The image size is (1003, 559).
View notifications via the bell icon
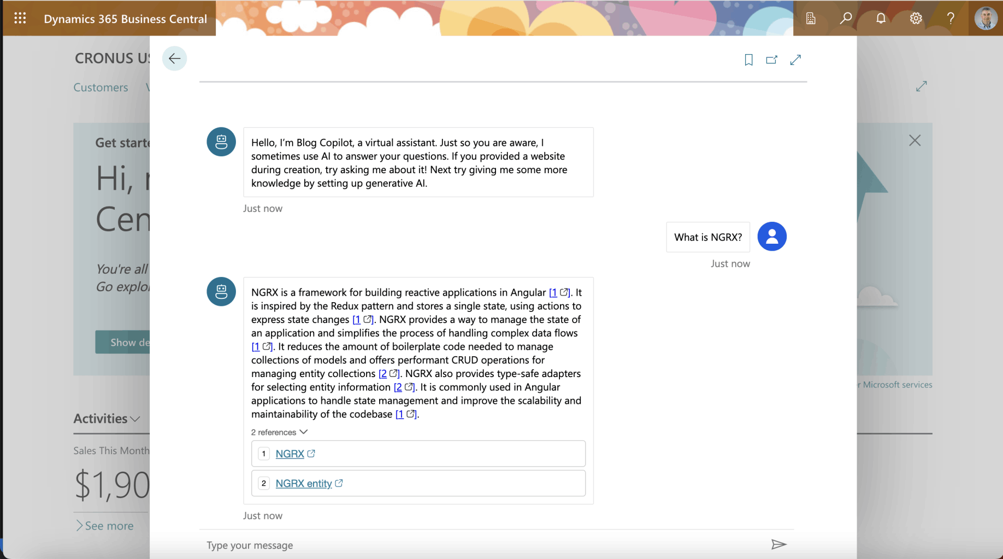pyautogui.click(x=881, y=18)
